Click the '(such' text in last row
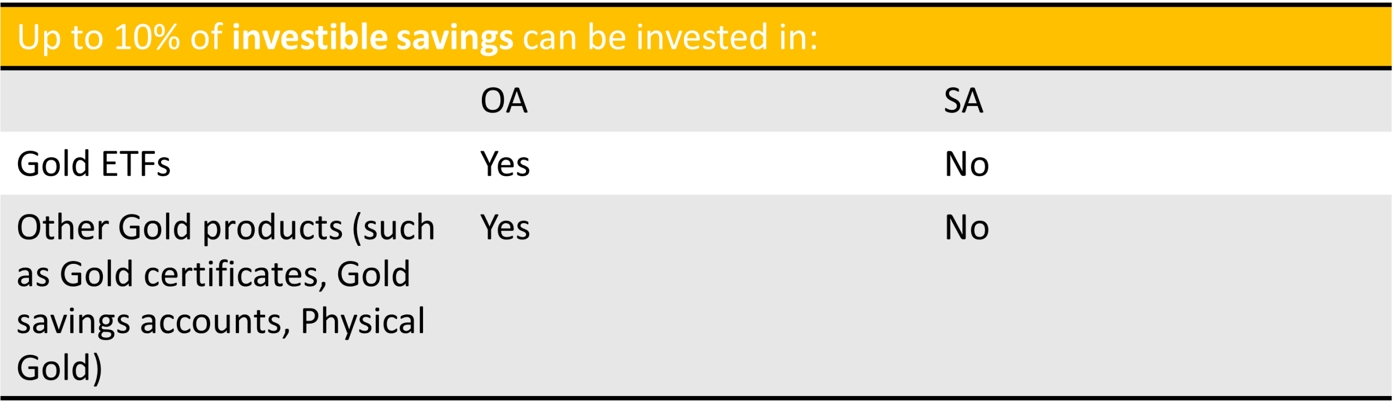The height and width of the screenshot is (414, 1394). (393, 228)
